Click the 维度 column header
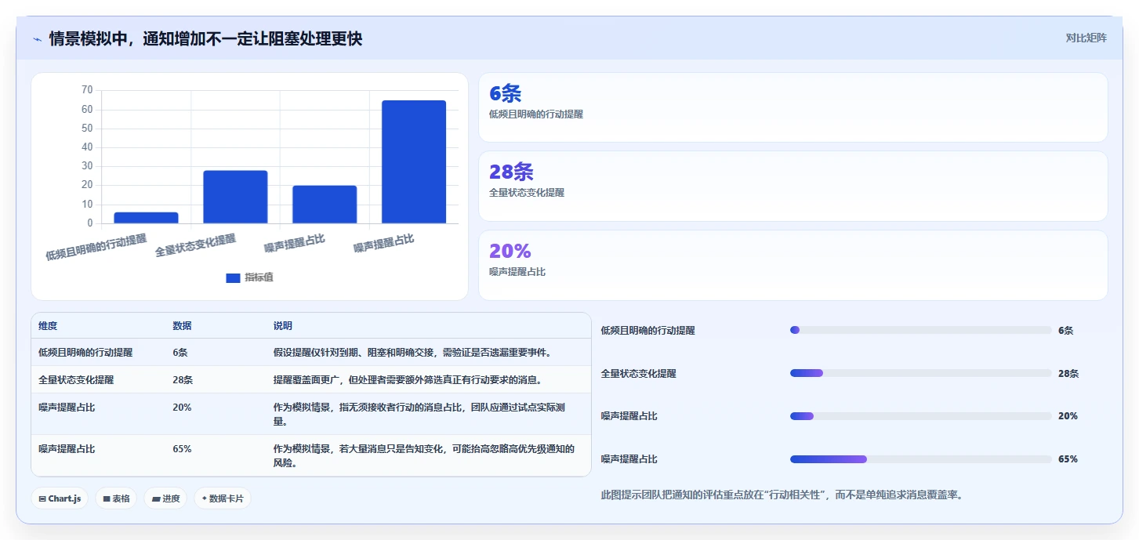The height and width of the screenshot is (540, 1139). (48, 326)
